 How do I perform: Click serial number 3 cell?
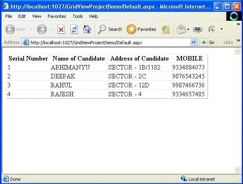point(28,85)
